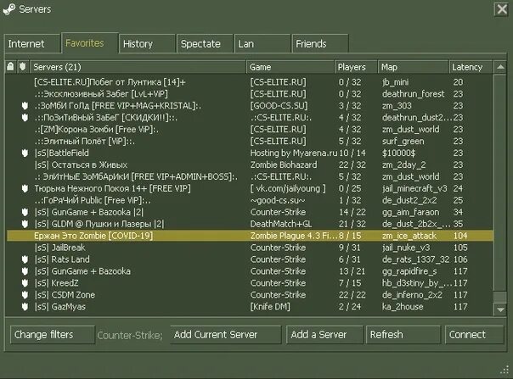Select server "ГоРяЧиЙ Public [Free ViP]"

coord(250,200)
